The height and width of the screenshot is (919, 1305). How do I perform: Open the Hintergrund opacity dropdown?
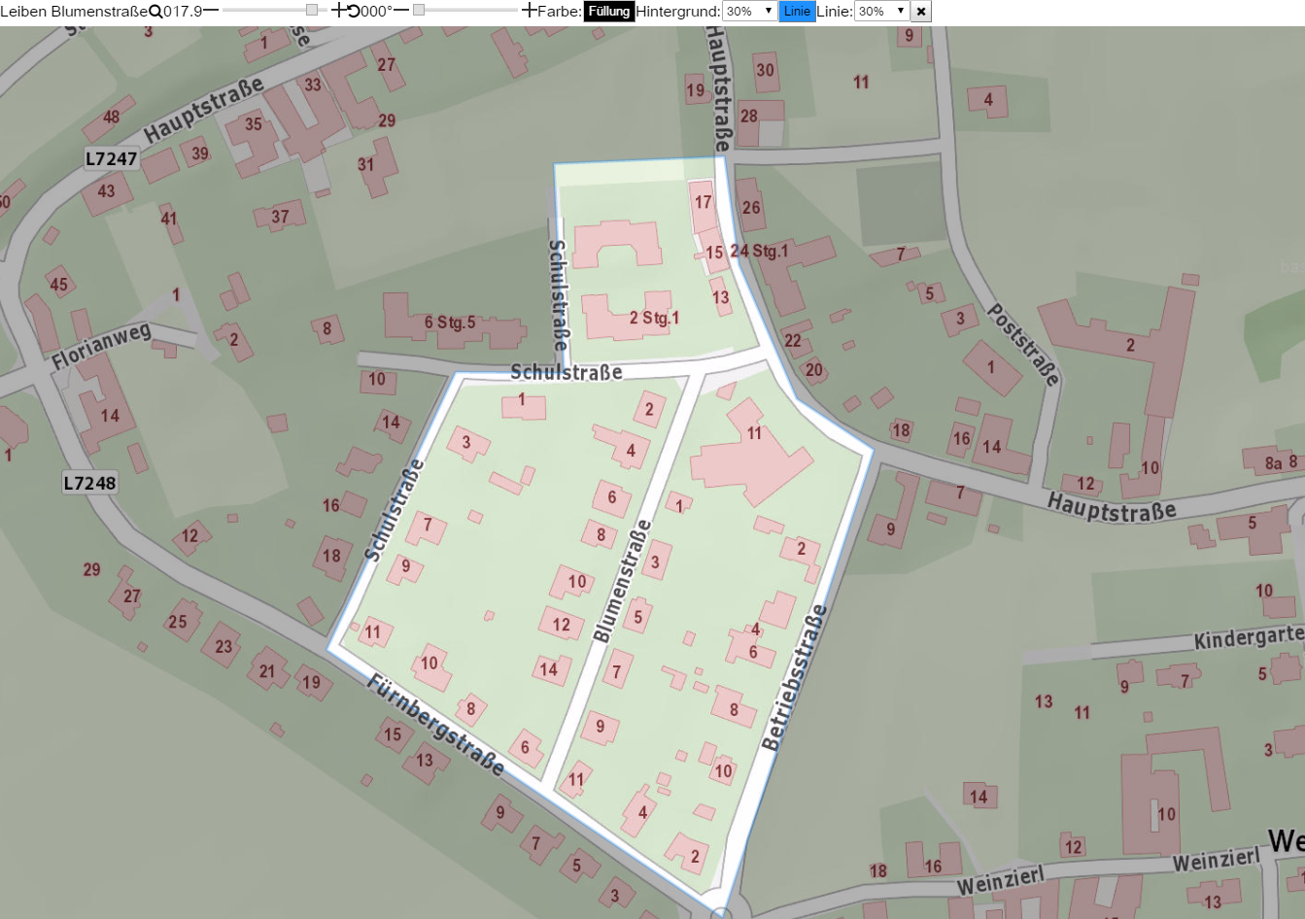click(749, 12)
